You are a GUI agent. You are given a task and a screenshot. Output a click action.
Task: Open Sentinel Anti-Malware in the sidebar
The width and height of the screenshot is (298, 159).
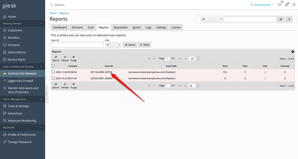click(23, 73)
